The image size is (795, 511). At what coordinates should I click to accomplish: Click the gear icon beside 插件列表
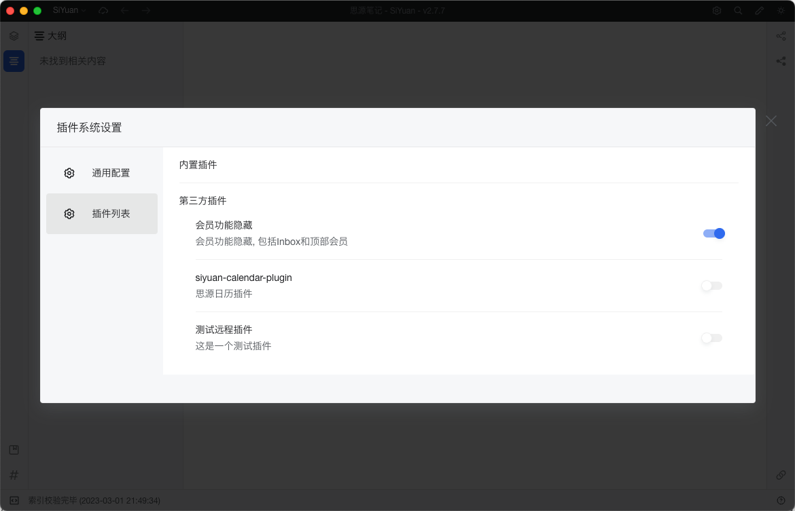click(69, 214)
